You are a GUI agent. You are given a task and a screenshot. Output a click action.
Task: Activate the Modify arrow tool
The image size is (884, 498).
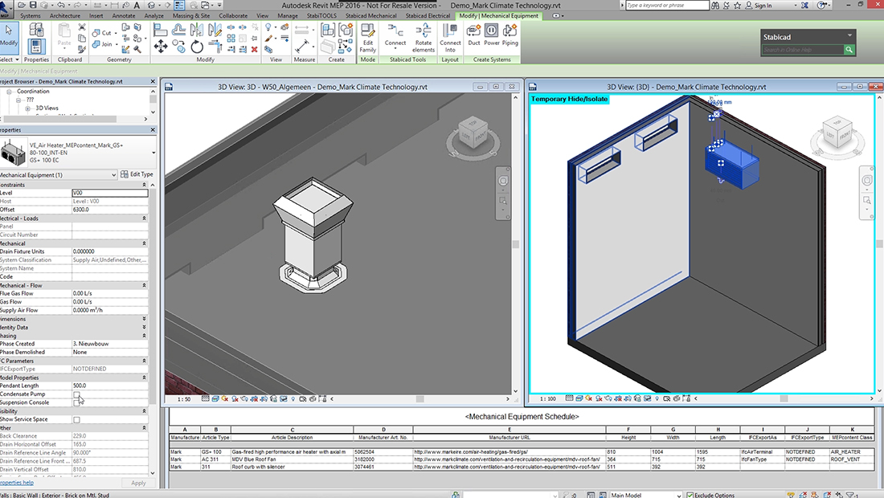coord(9,35)
